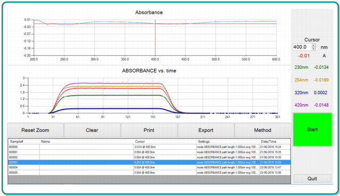The image size is (340, 196).
Task: Click the -0.0134 reading value
Action: [321, 67]
